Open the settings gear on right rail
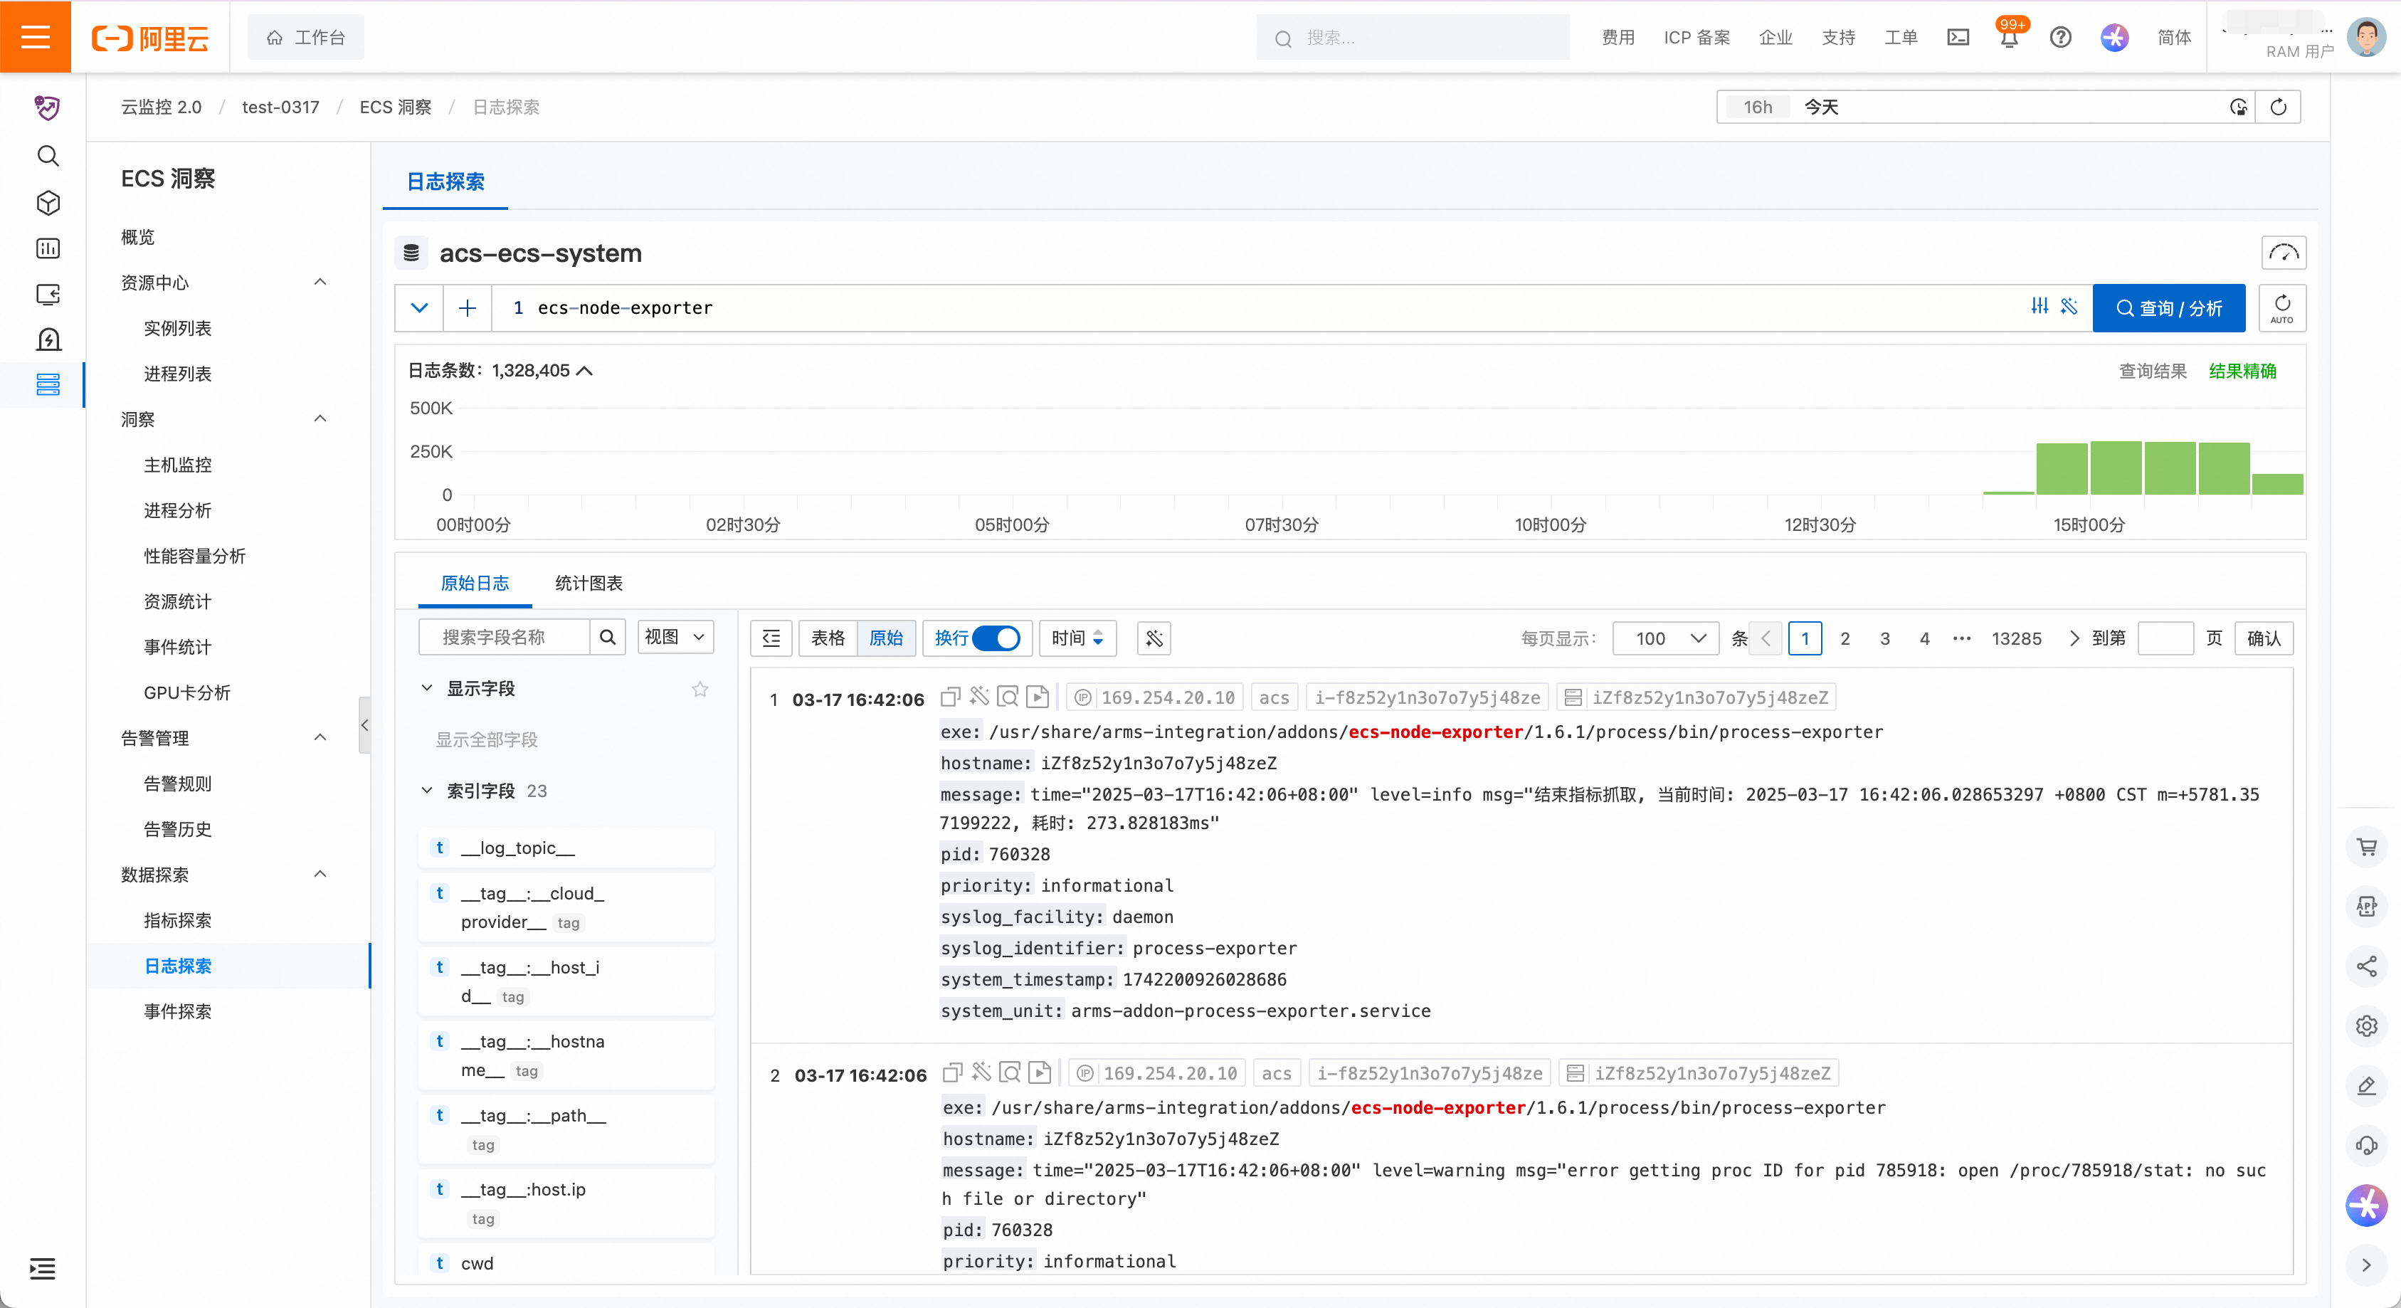The height and width of the screenshot is (1308, 2401). click(x=2367, y=1025)
